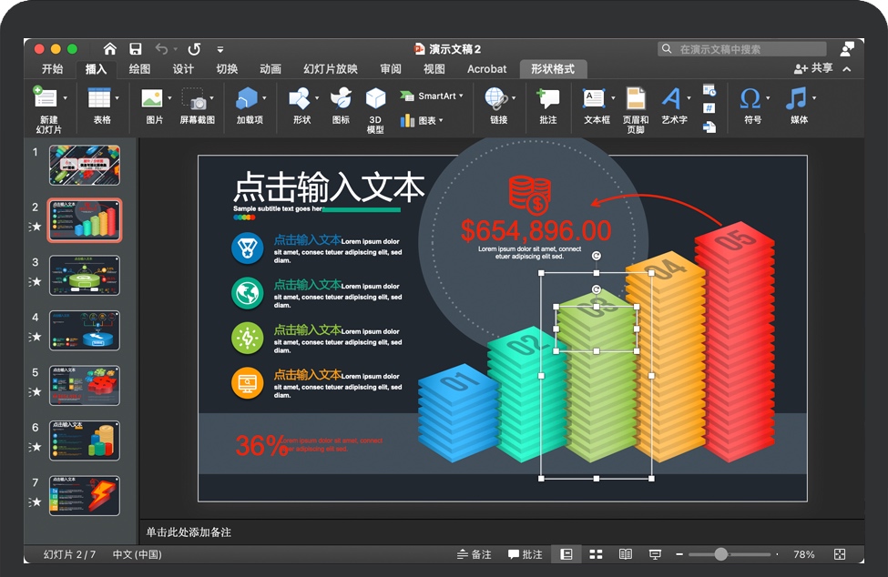Click the 共享 share button
The image size is (888, 577).
[x=812, y=68]
